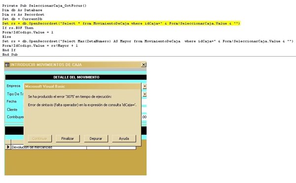Click the grayed-out Continuar button
This screenshot has width=296, height=183.
coord(39,139)
